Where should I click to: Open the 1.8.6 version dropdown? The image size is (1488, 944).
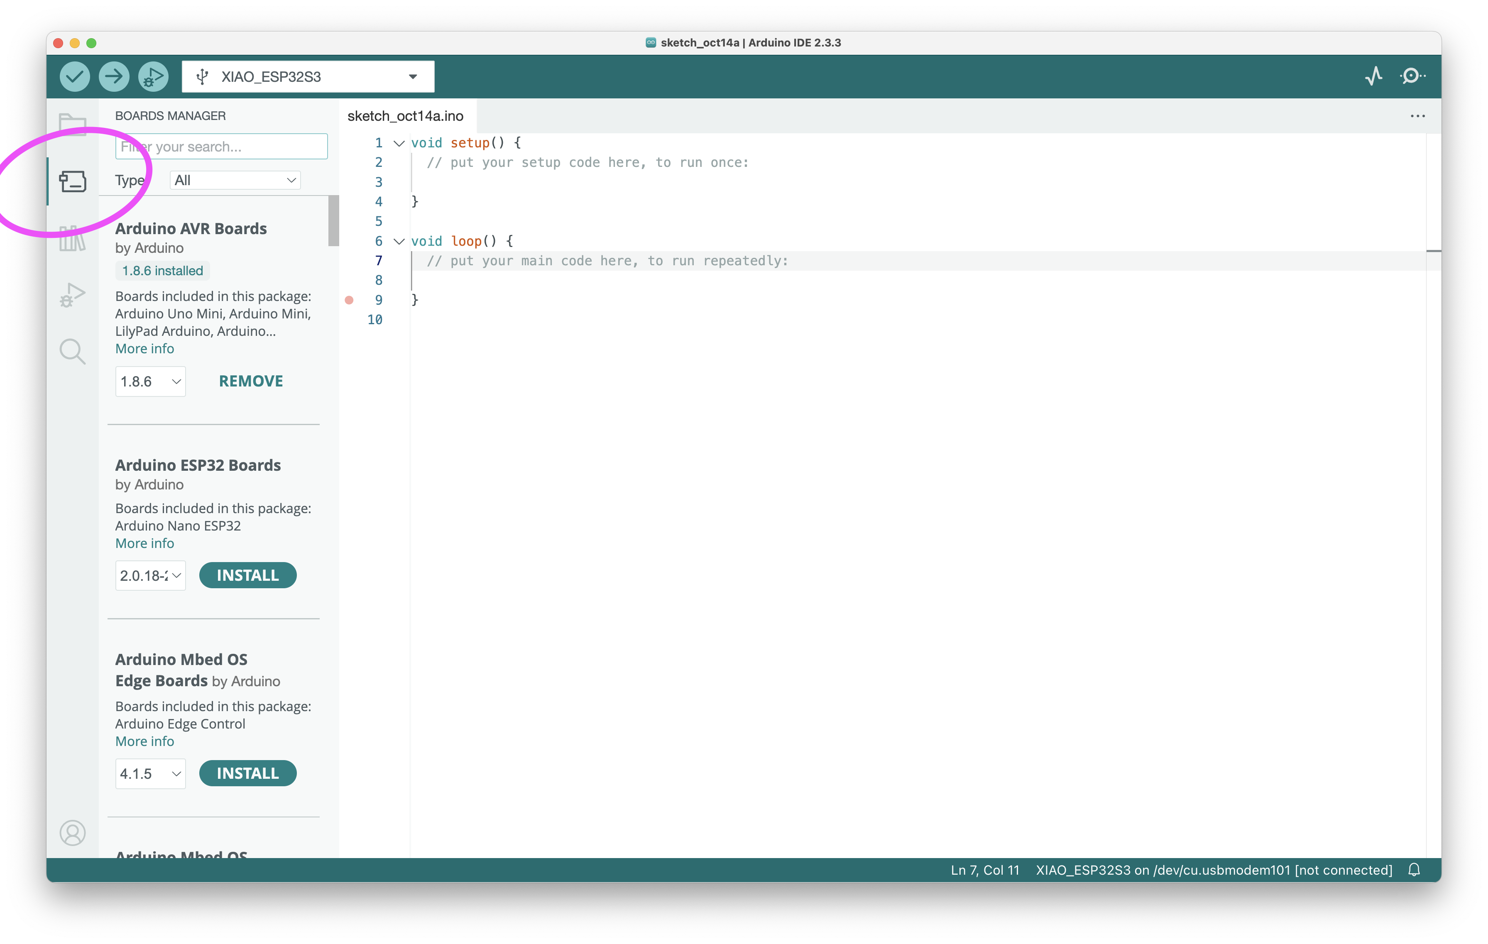(x=150, y=381)
